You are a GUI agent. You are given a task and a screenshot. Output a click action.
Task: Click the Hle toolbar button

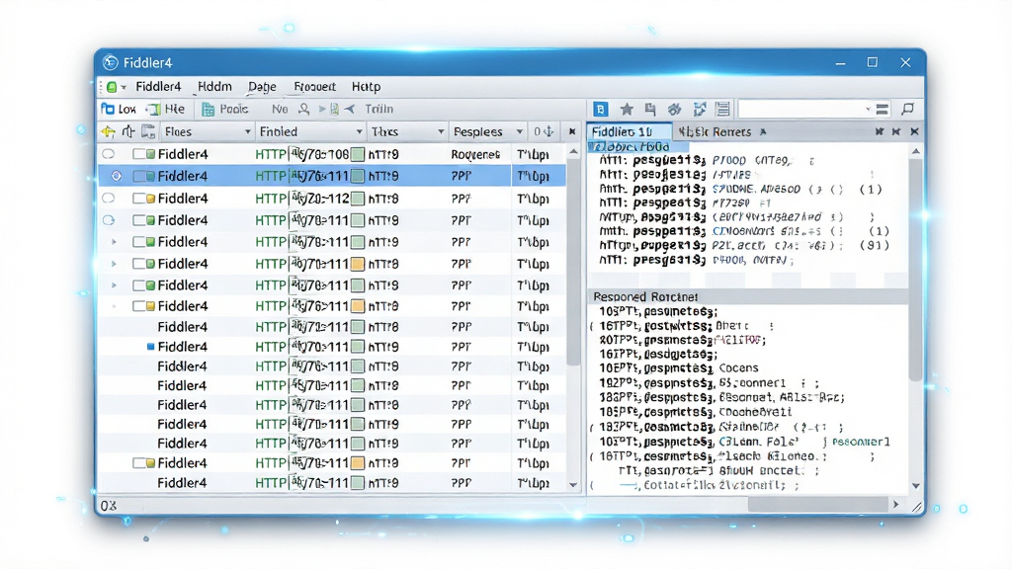166,109
